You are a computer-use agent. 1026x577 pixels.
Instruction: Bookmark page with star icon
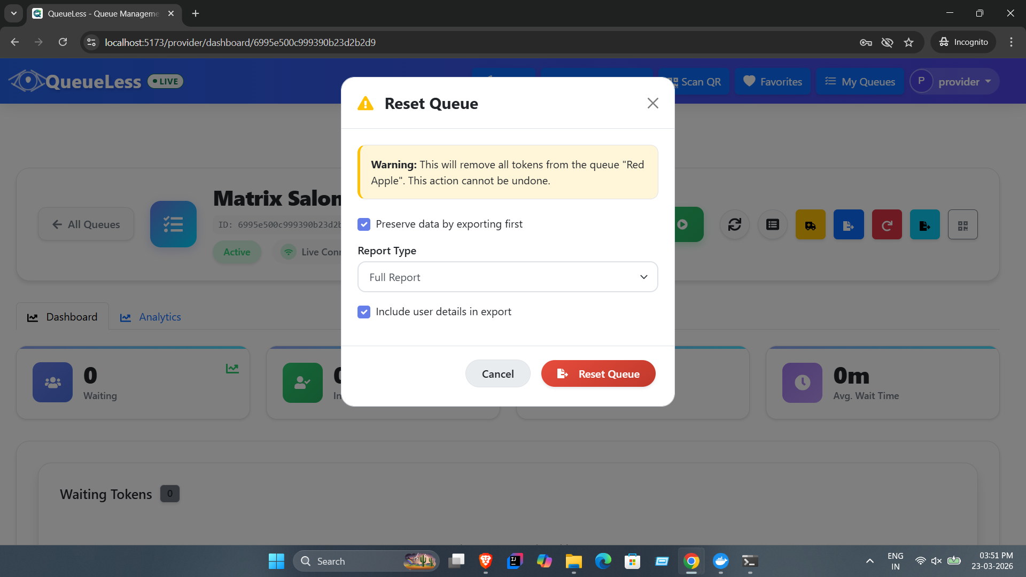pyautogui.click(x=908, y=42)
